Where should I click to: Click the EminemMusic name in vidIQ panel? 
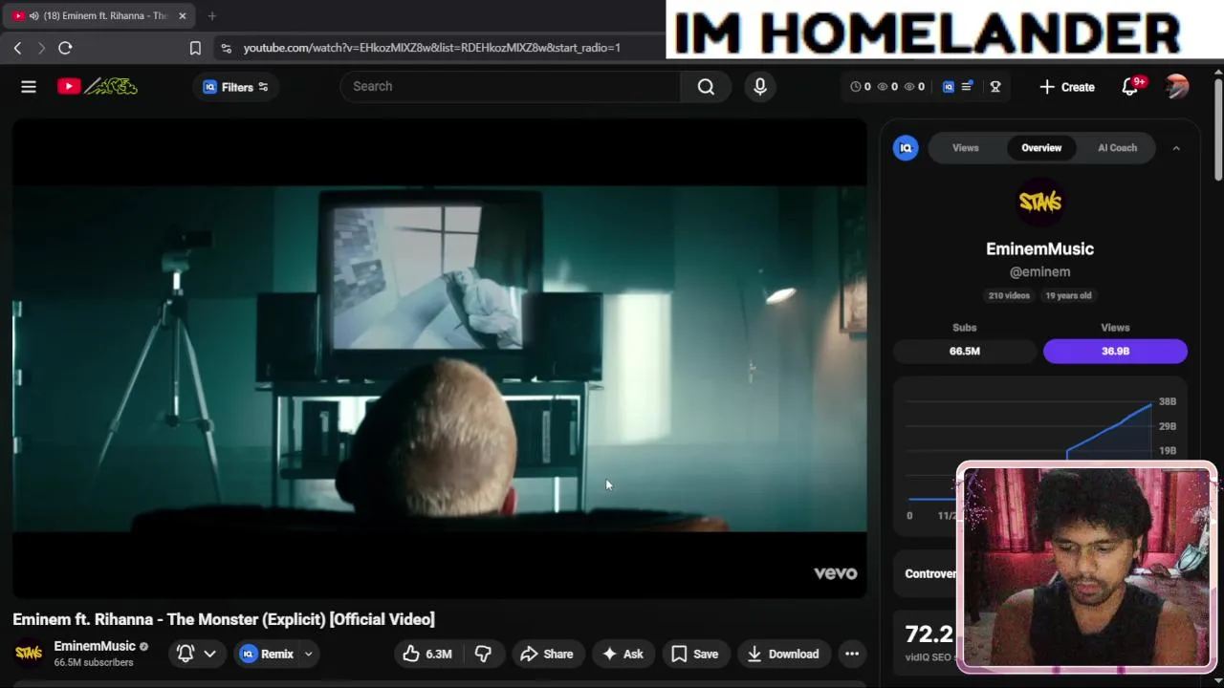click(x=1040, y=249)
